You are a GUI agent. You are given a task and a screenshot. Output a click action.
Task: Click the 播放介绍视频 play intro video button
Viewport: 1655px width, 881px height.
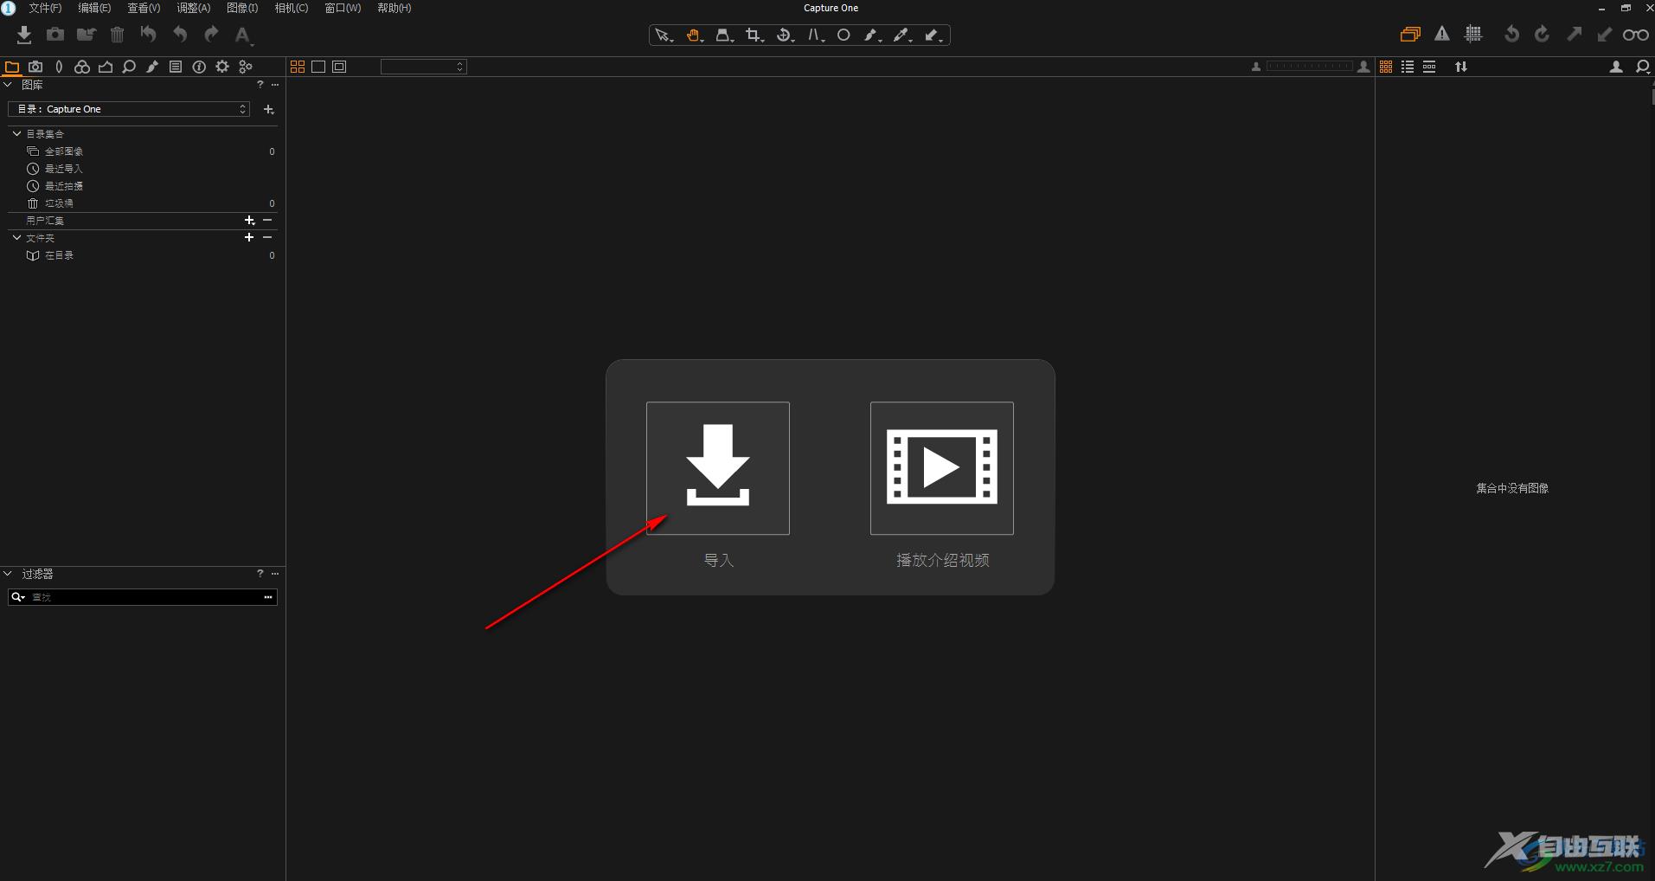point(942,468)
